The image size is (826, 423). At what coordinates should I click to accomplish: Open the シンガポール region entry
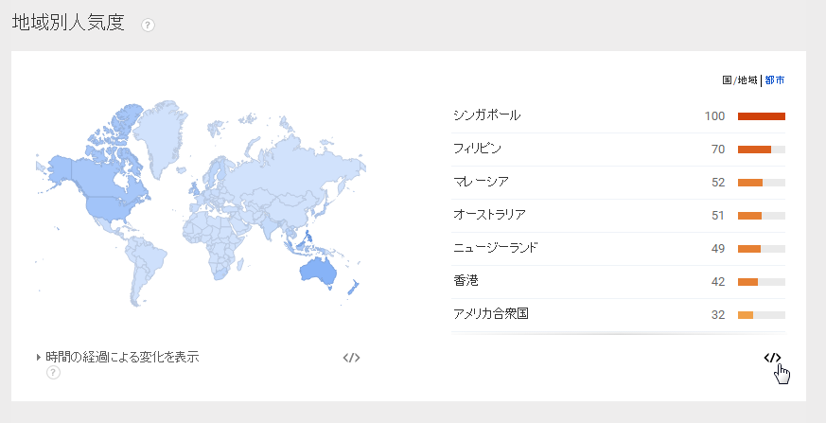[487, 115]
